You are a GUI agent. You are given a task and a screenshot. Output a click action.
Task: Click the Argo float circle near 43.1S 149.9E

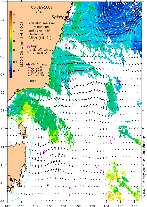[x=48, y=185]
